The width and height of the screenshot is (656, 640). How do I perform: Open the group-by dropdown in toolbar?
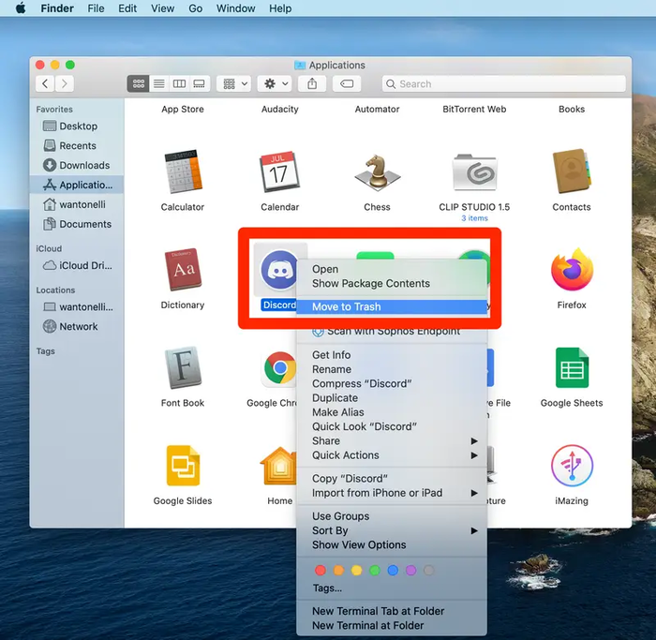(x=234, y=83)
